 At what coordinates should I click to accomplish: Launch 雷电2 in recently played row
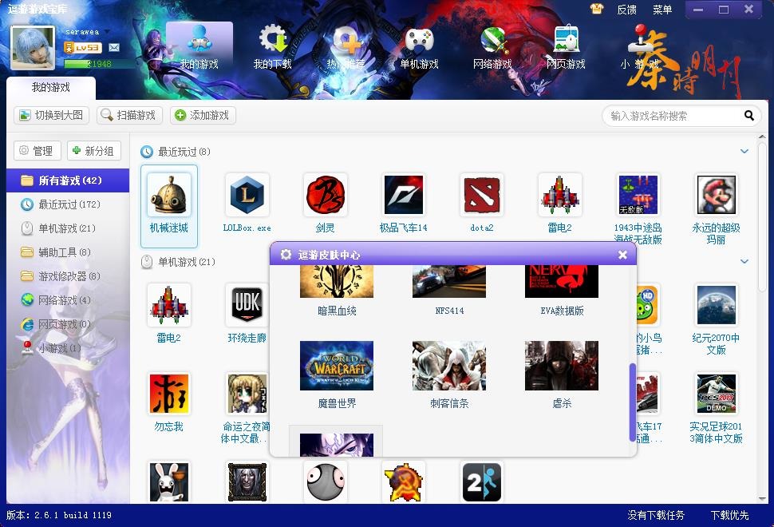[560, 195]
